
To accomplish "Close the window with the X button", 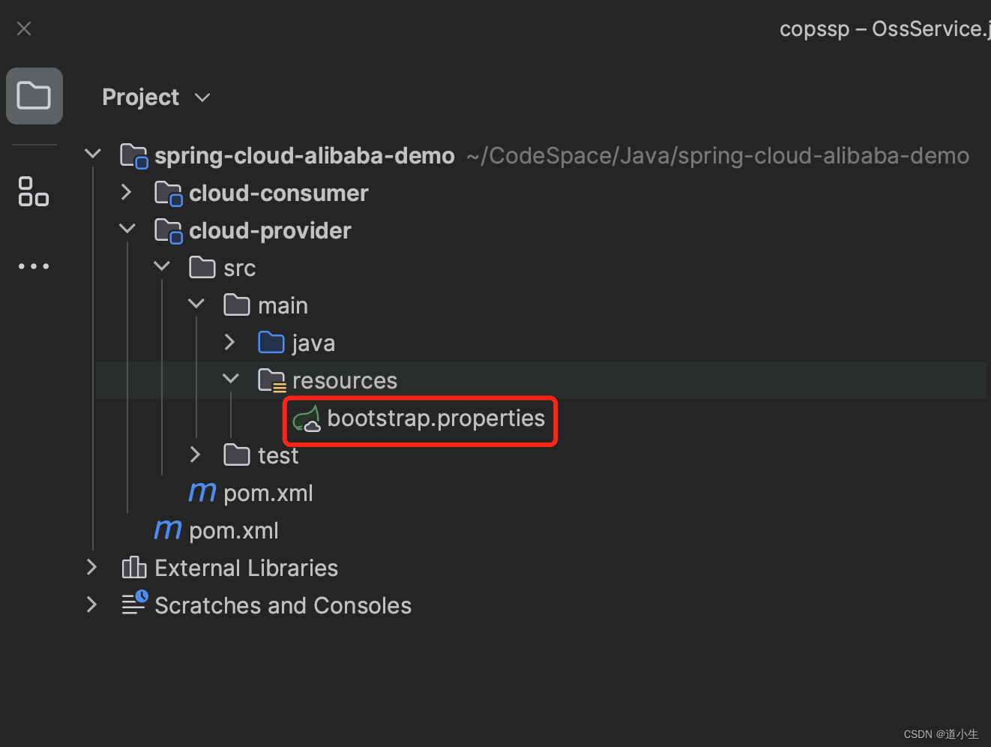I will [x=24, y=28].
